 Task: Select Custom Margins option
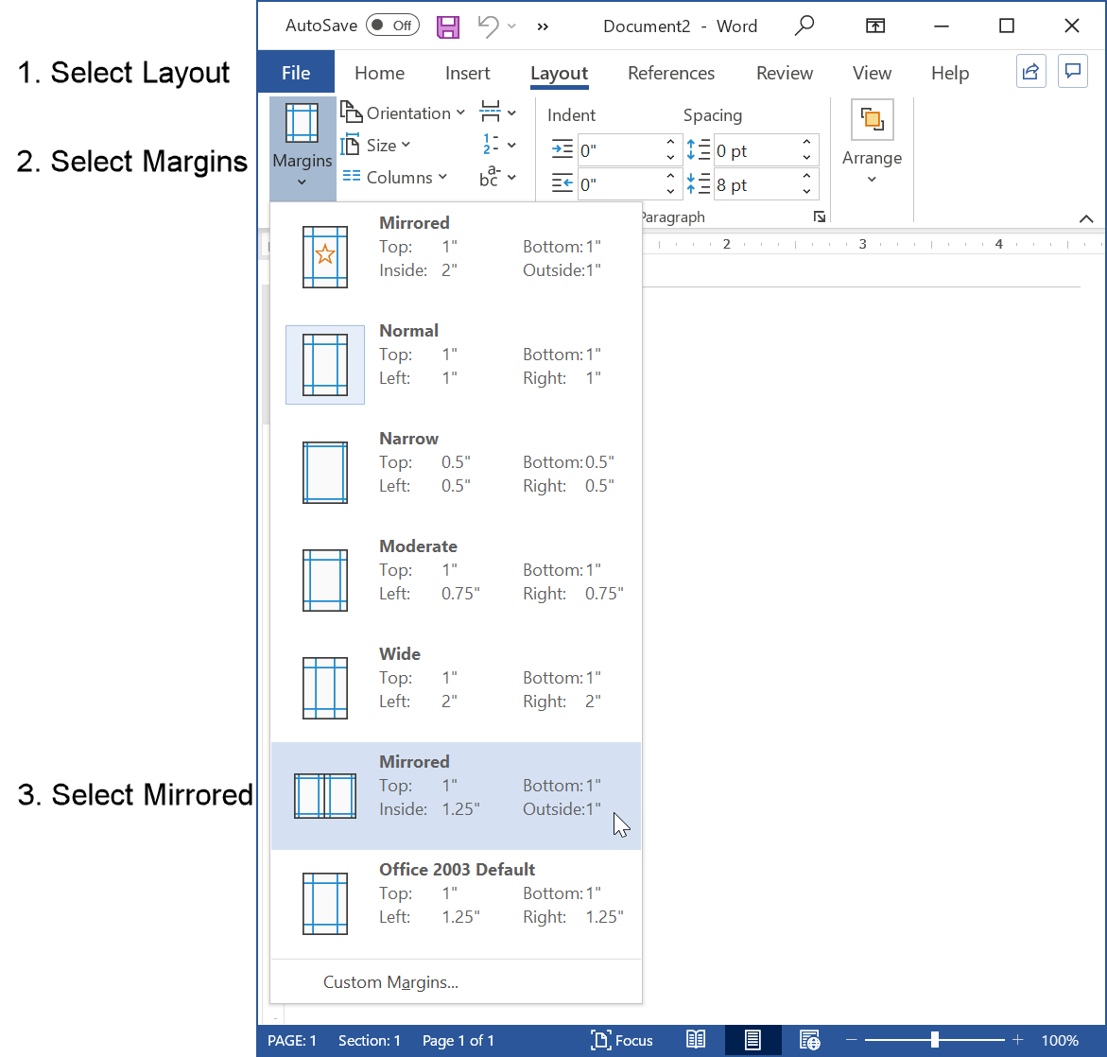point(390,982)
